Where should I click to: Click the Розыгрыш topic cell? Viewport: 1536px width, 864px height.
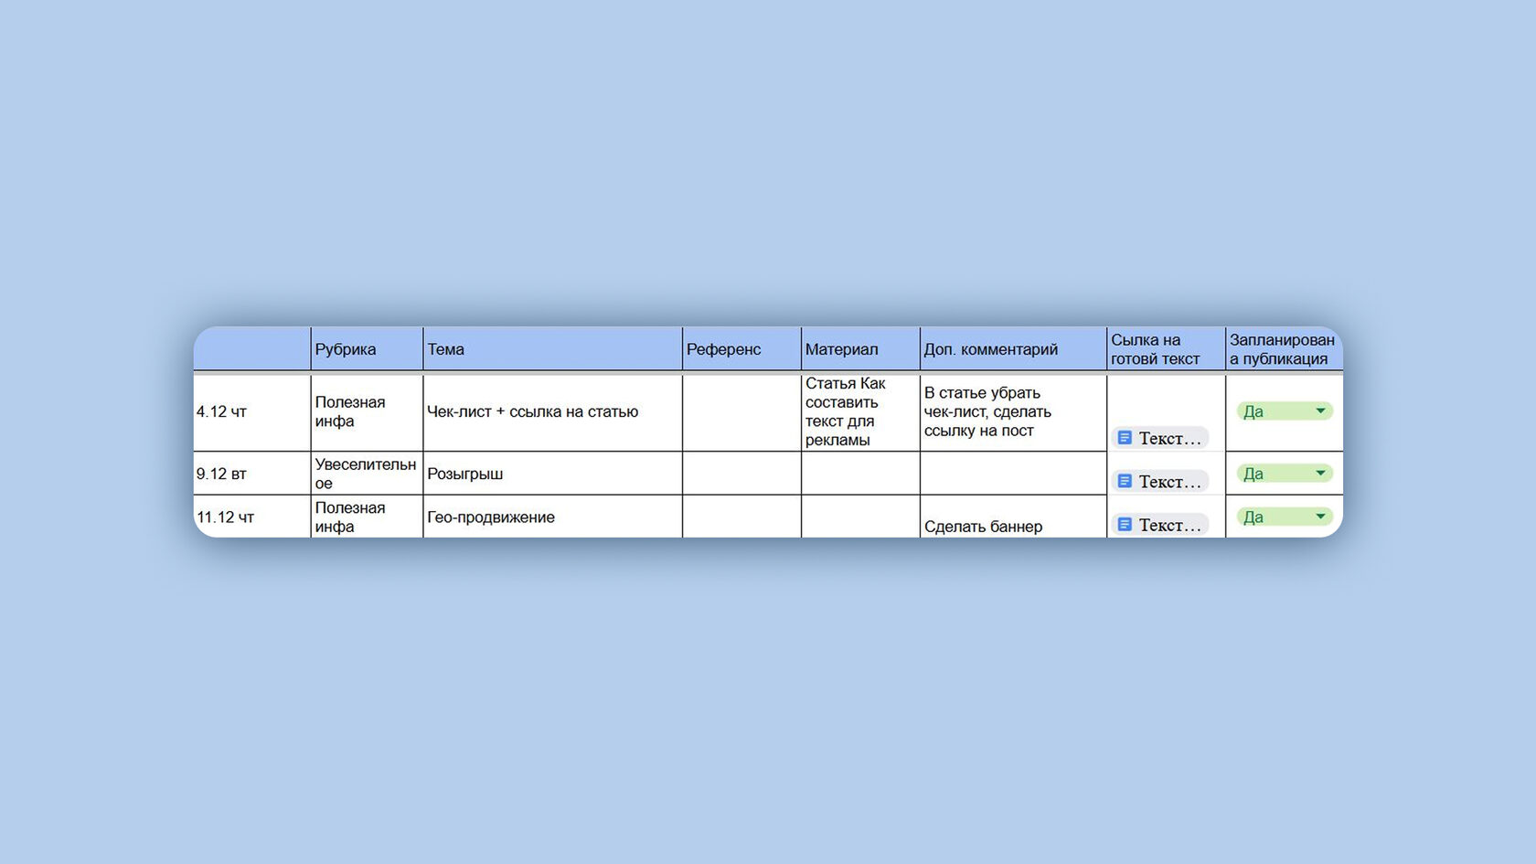click(x=552, y=474)
